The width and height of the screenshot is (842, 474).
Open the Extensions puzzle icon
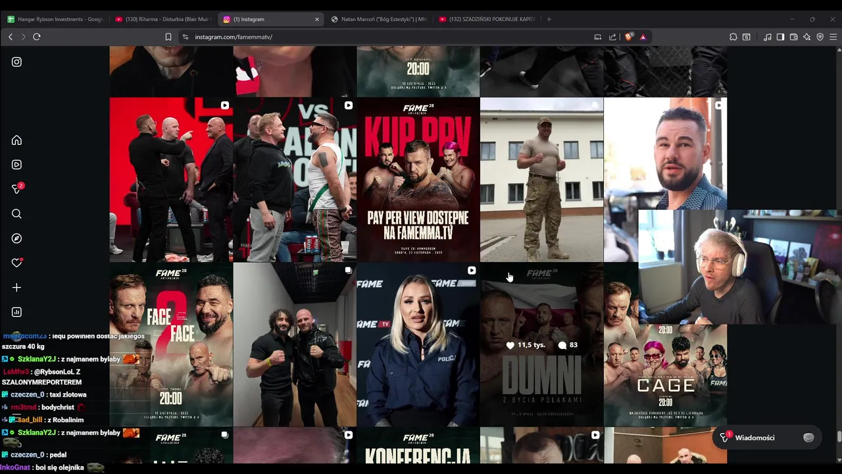click(x=733, y=37)
